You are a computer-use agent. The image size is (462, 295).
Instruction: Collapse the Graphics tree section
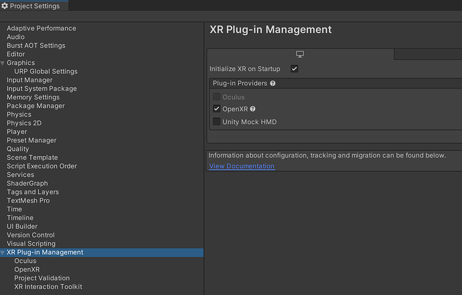(3, 63)
